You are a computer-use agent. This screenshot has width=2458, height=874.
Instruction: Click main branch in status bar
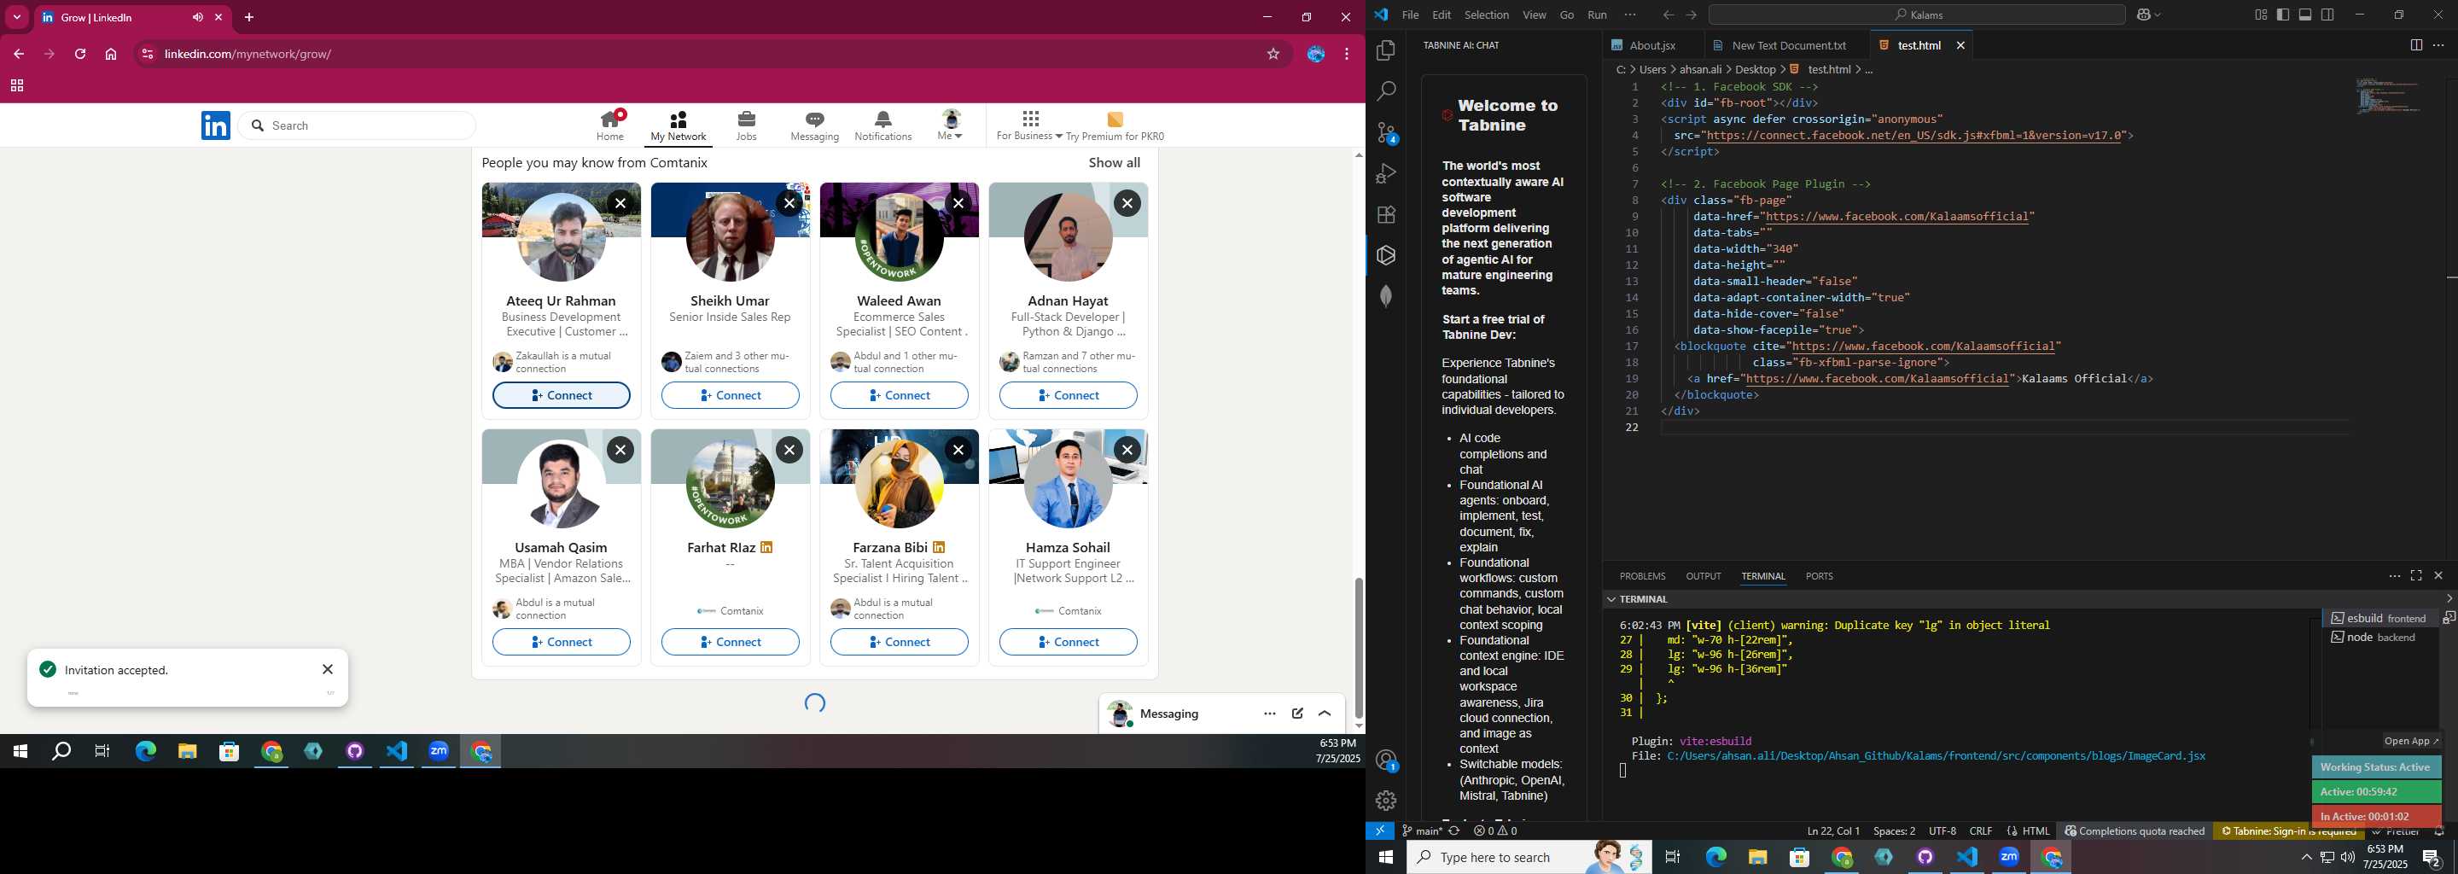click(1422, 831)
